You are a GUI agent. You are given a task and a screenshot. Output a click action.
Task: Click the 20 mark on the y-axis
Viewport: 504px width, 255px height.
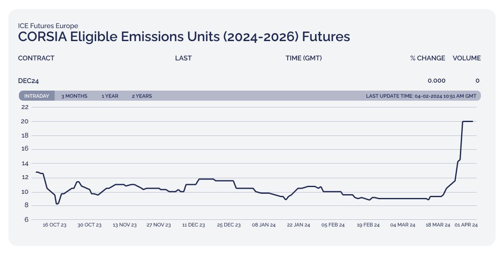(26, 121)
